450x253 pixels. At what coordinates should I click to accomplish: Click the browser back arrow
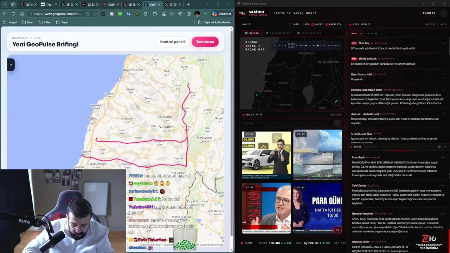coord(5,14)
